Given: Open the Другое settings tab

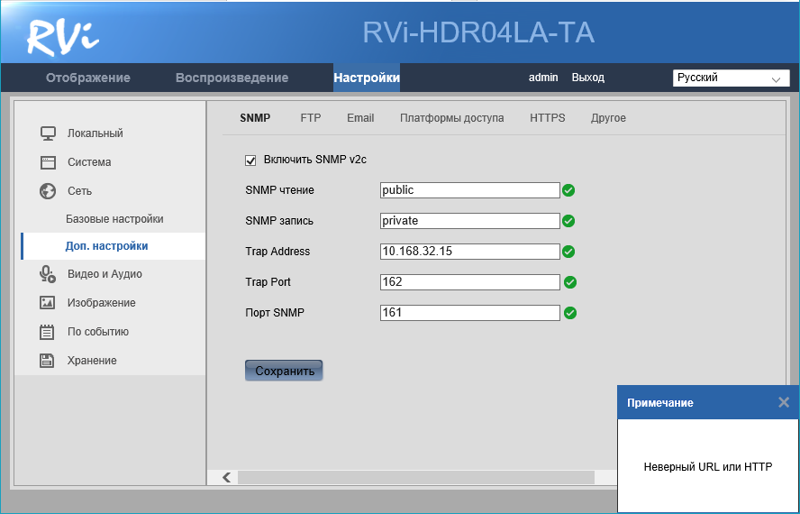Looking at the screenshot, I should click(x=608, y=118).
